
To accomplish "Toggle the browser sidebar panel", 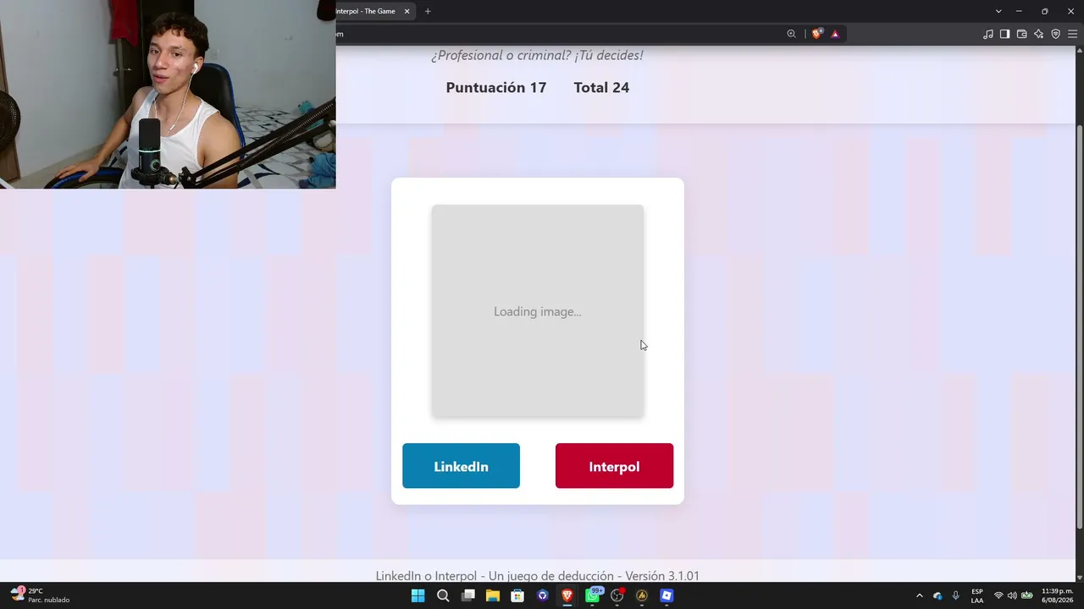I will point(1004,34).
